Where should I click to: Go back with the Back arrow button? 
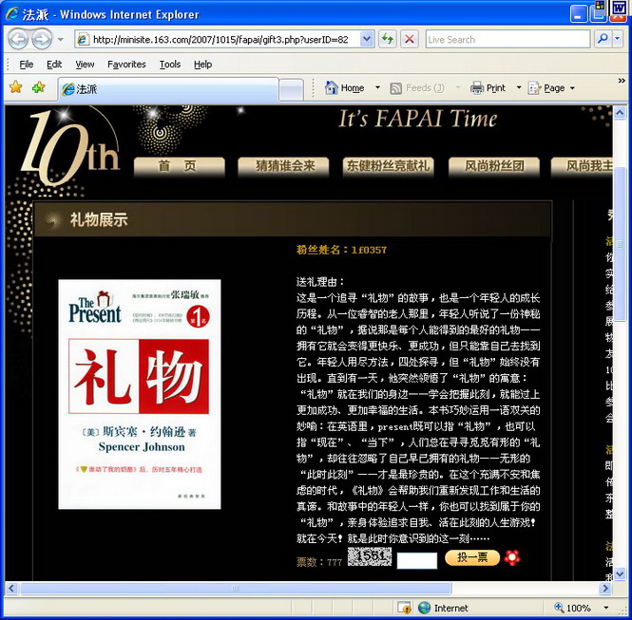[x=18, y=40]
